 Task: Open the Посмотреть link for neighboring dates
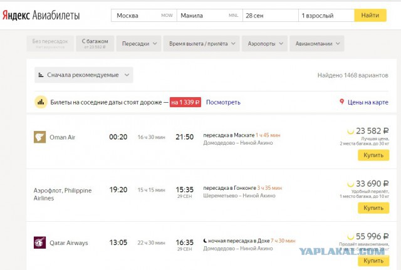tap(223, 102)
